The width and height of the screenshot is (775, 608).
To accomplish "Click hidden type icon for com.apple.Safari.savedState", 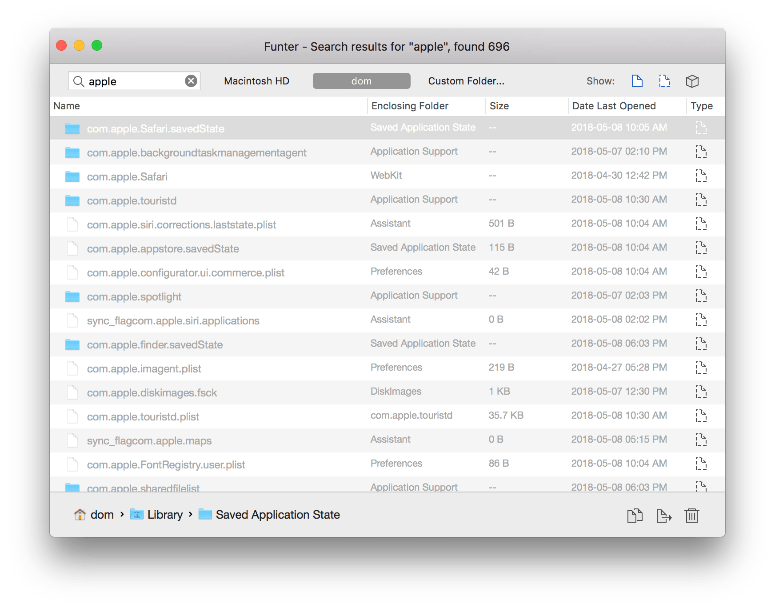I will [701, 128].
